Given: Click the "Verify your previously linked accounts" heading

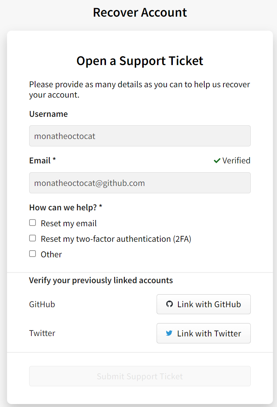Looking at the screenshot, I should tap(101, 280).
